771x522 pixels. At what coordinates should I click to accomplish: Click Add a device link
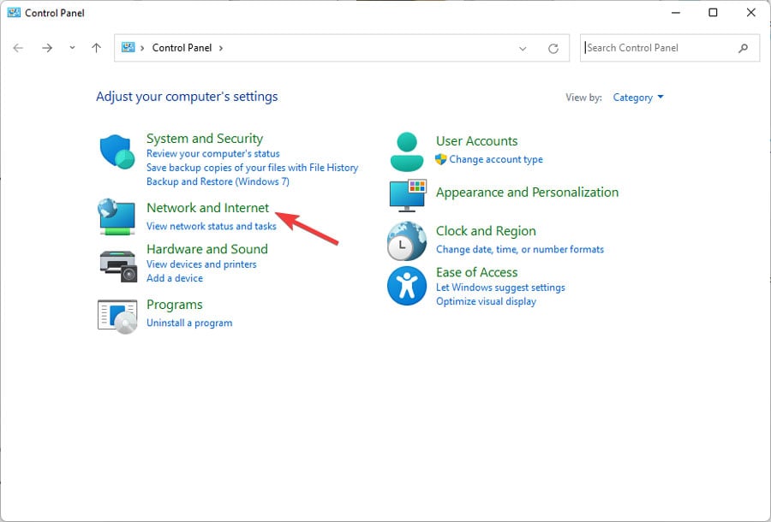pos(175,278)
